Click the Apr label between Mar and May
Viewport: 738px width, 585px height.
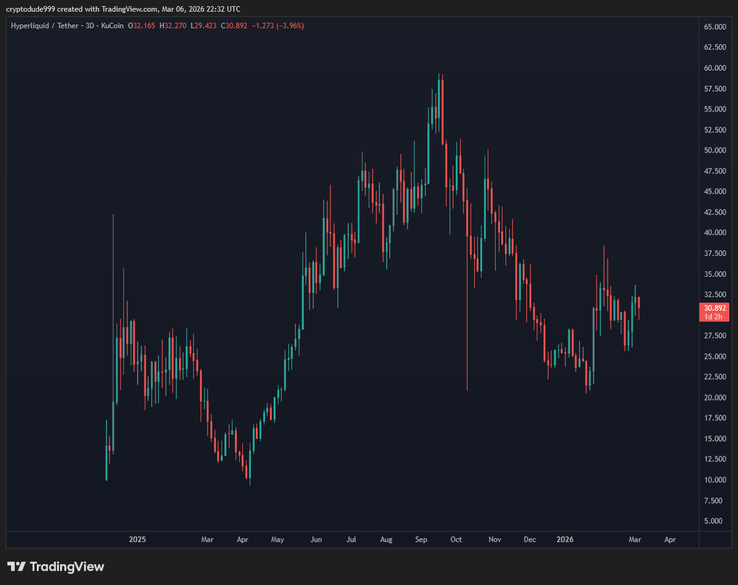tap(242, 539)
